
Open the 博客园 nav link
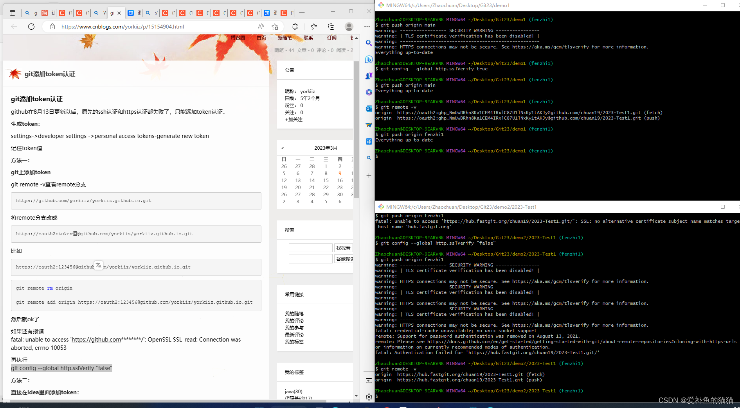pos(238,38)
